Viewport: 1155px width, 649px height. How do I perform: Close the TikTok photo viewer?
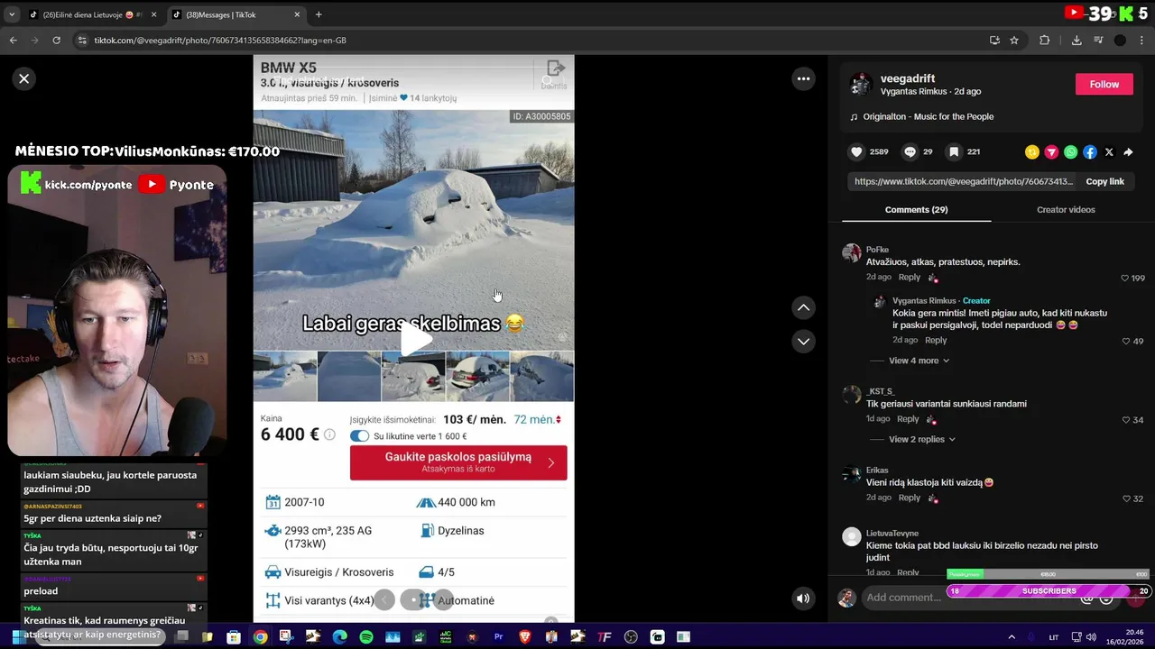coord(24,78)
